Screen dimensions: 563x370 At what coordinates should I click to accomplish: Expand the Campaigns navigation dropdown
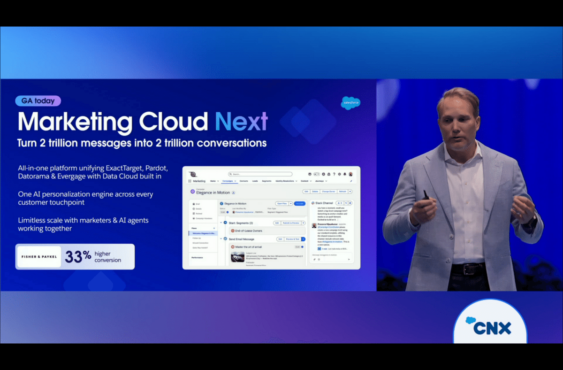[x=235, y=181]
